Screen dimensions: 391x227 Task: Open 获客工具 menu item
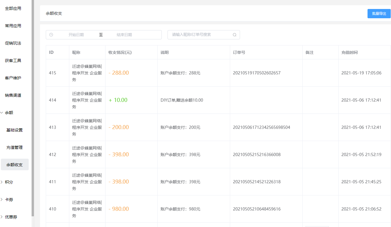[x=13, y=61]
